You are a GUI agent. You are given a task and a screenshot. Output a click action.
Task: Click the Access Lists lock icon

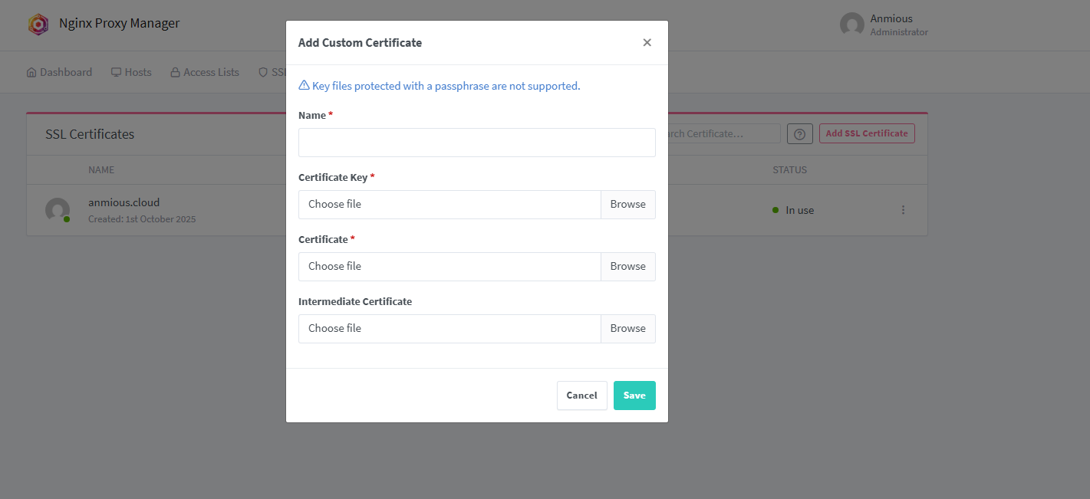[x=176, y=71]
